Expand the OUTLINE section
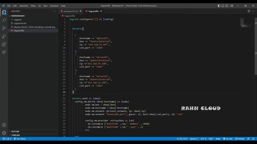257x144 pixels. 33,132
